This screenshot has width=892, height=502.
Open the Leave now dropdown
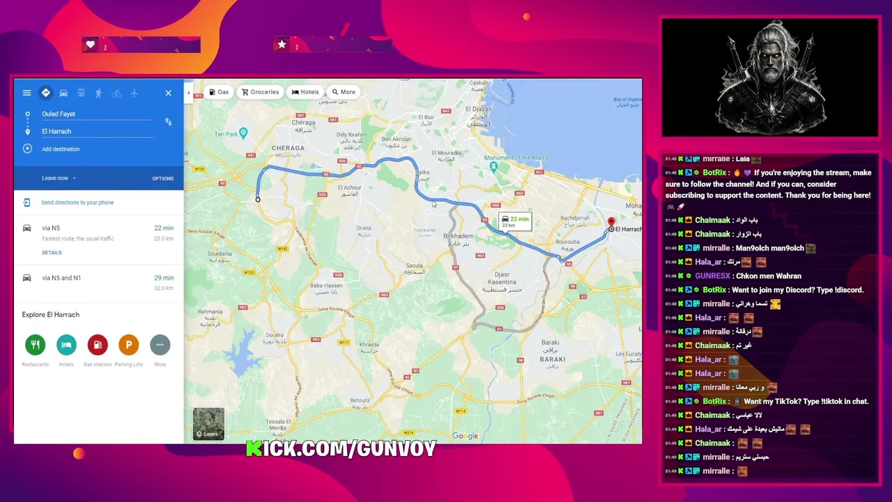coord(59,178)
